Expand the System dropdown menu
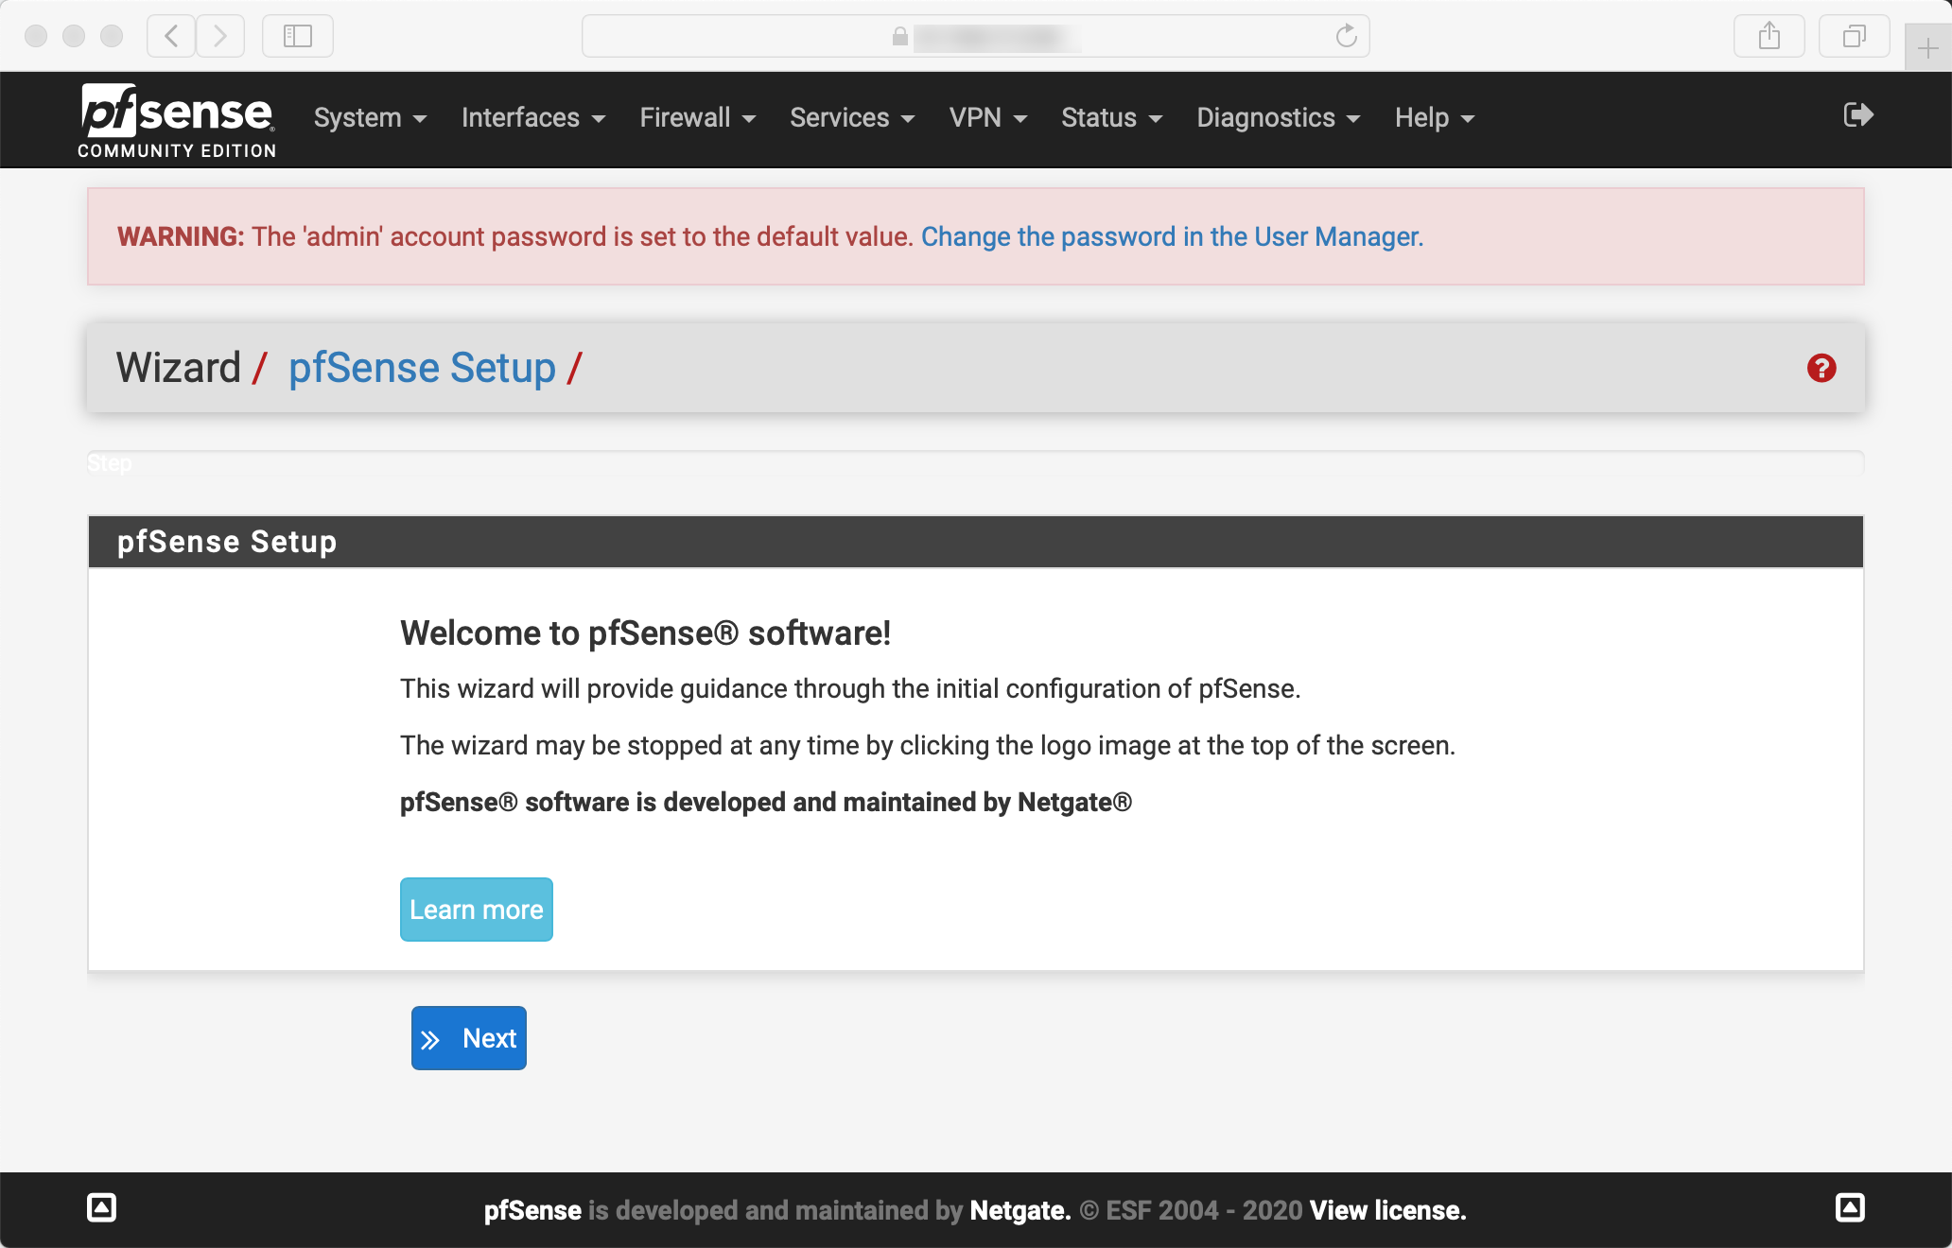The image size is (1952, 1248). pyautogui.click(x=370, y=118)
